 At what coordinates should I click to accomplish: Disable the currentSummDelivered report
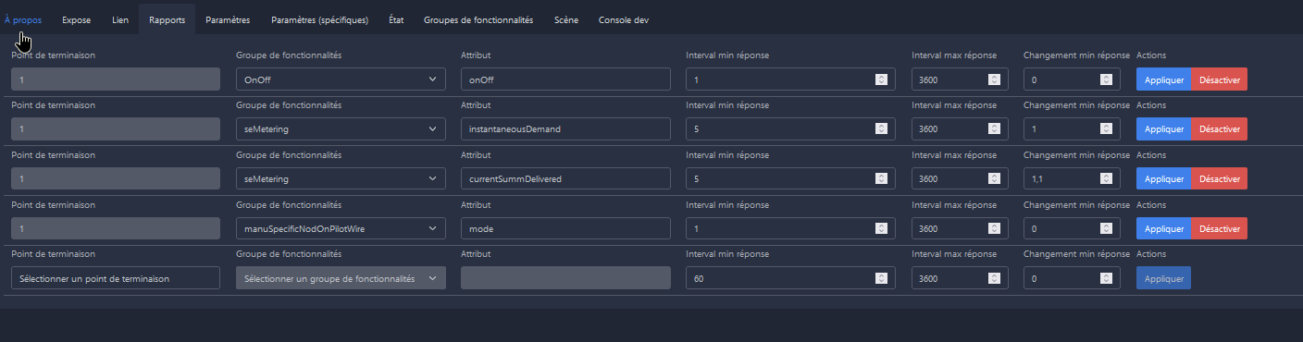pos(1220,178)
